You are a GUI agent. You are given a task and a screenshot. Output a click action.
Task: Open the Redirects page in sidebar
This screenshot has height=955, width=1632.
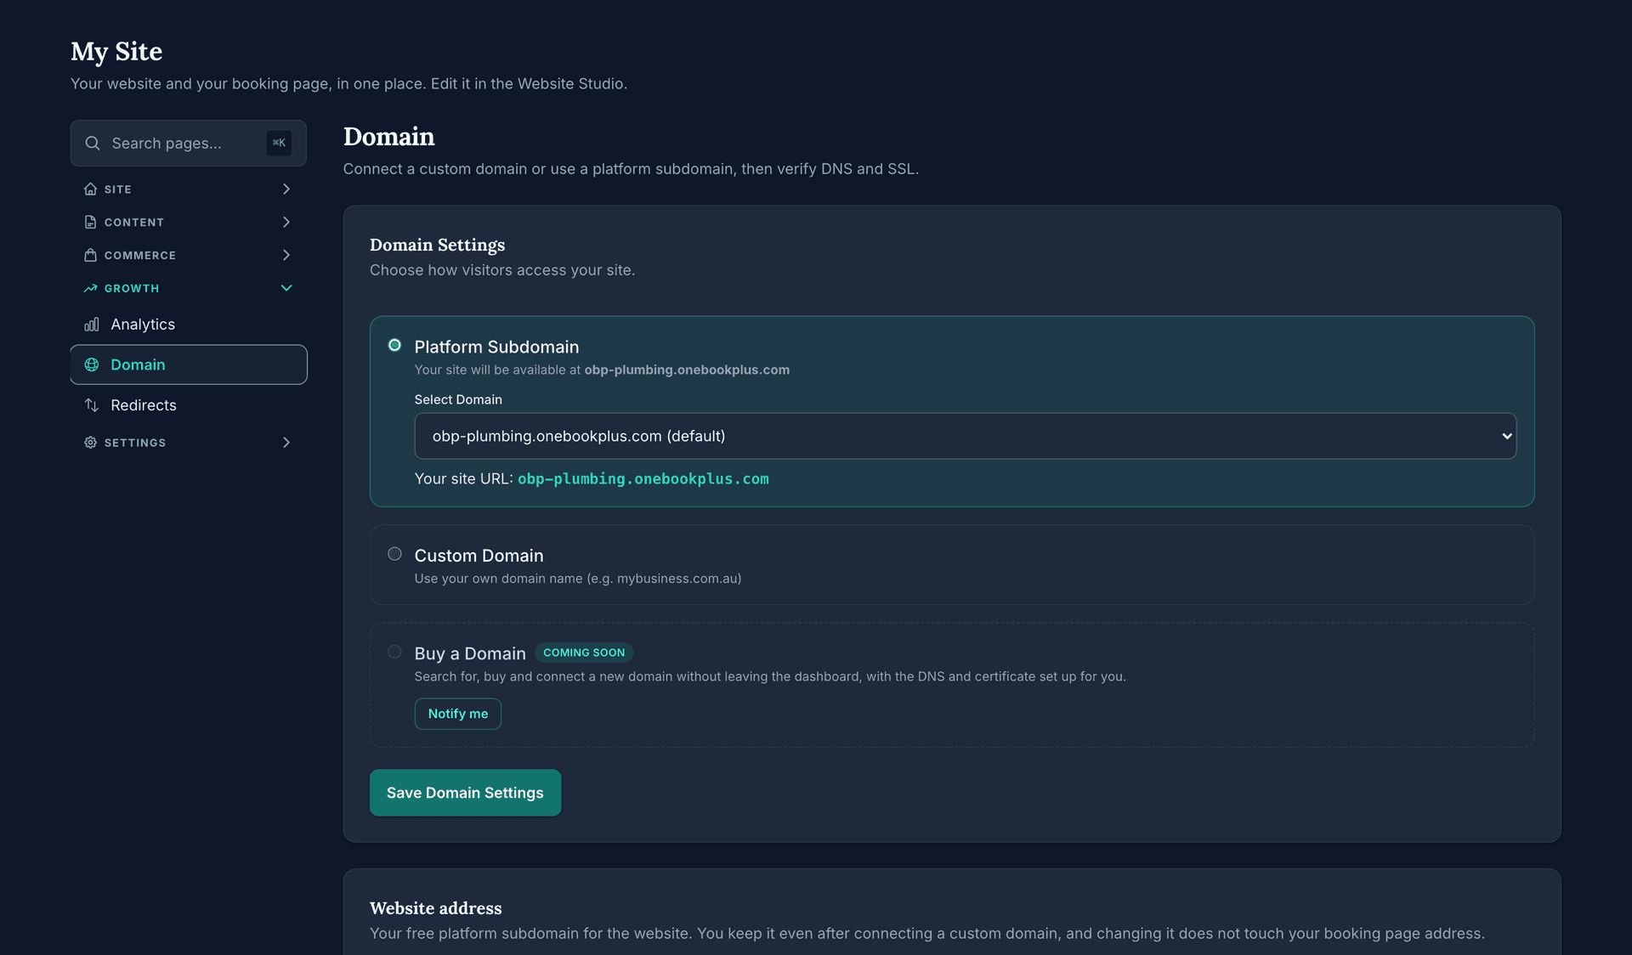(189, 405)
